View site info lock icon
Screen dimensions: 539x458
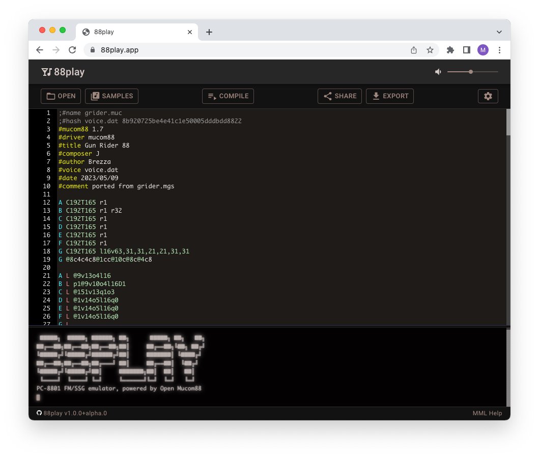point(93,50)
